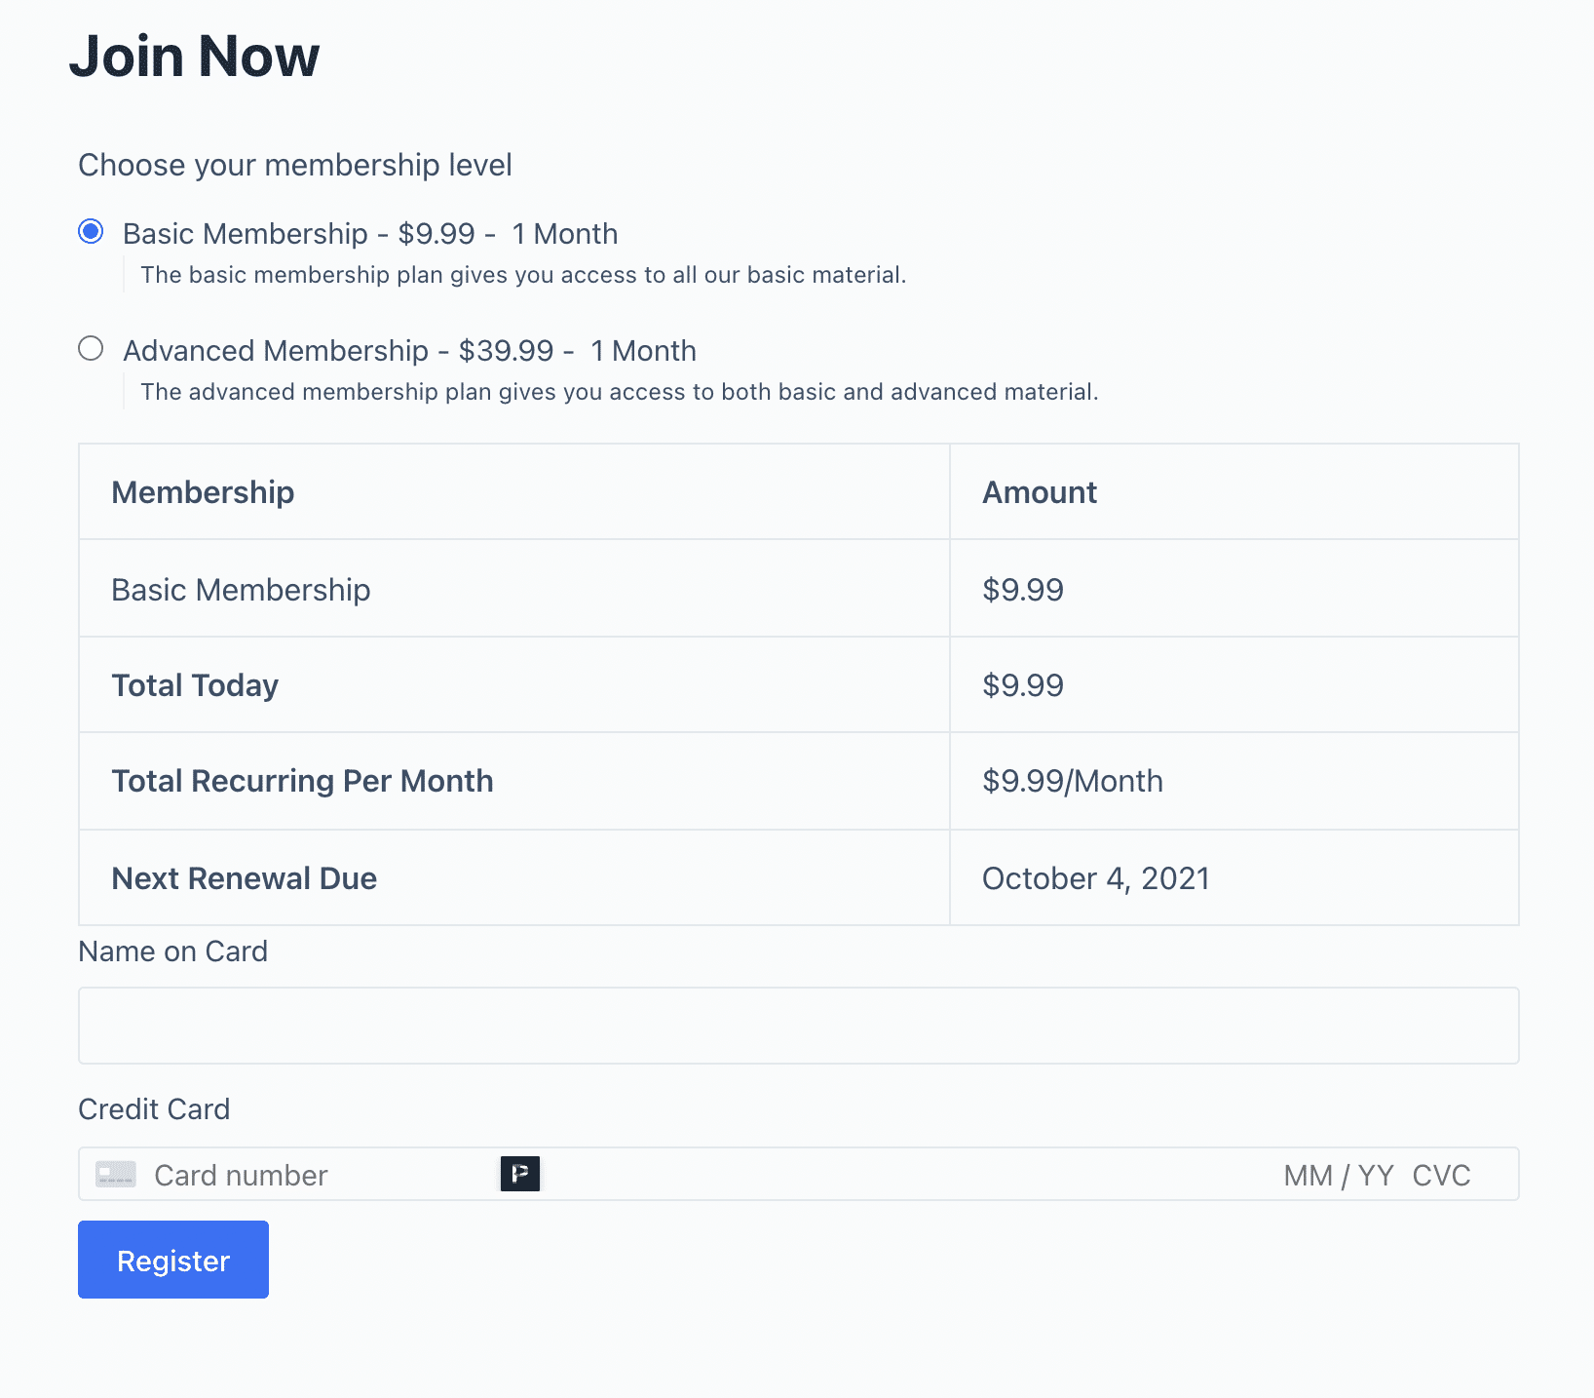1594x1398 pixels.
Task: Click the CVC field
Action: coord(1443,1175)
